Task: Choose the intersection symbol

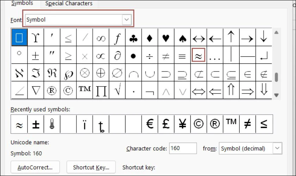Action: (x=134, y=73)
